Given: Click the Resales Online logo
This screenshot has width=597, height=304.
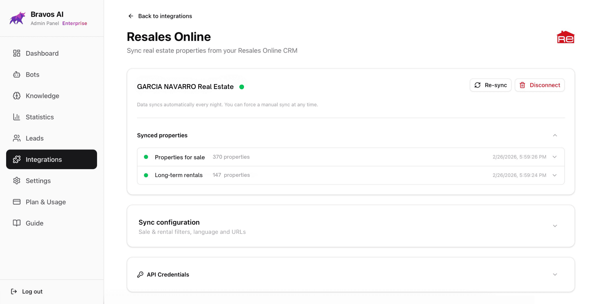Looking at the screenshot, I should 565,37.
